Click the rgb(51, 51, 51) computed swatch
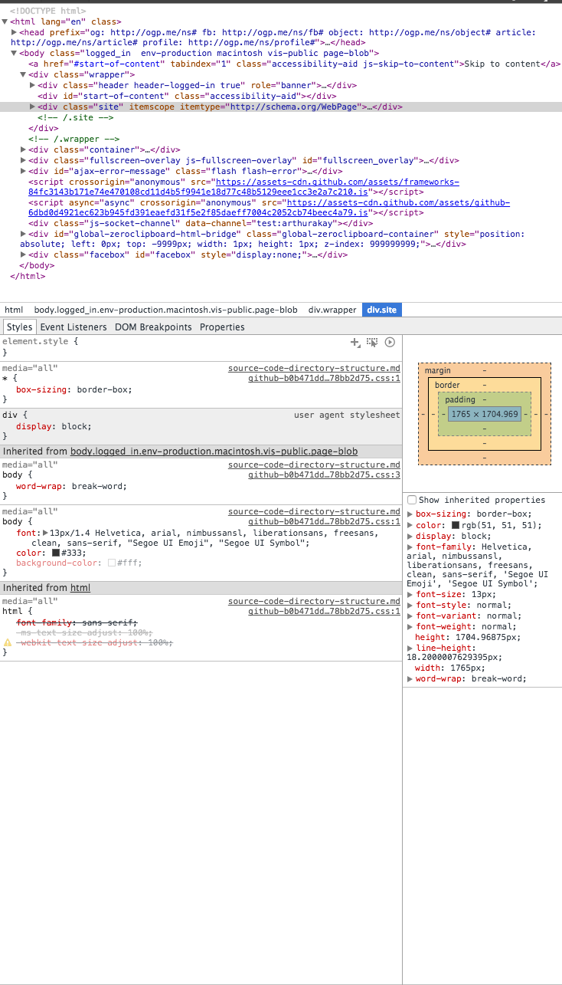Viewport: 562px width, 985px height. (x=456, y=525)
